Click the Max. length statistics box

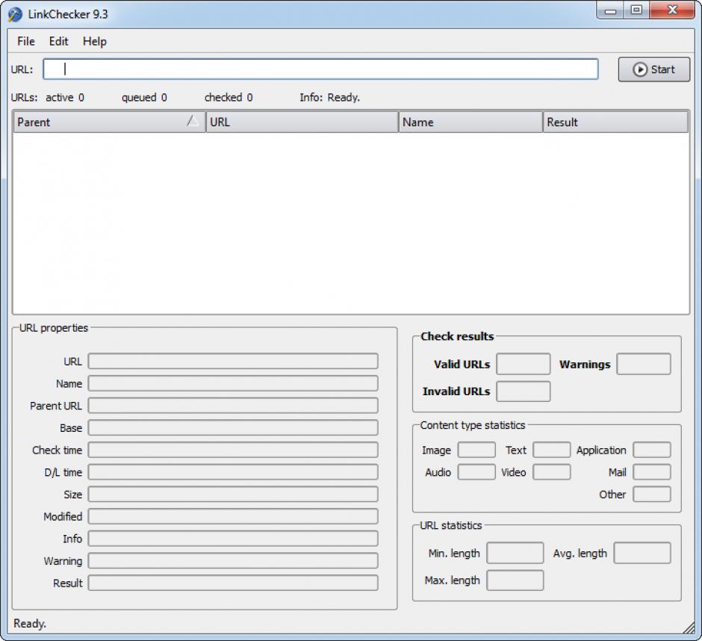point(515,580)
